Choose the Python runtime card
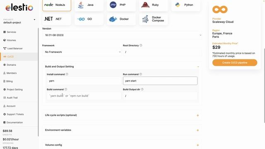265x149 pixels. pyautogui.click(x=186, y=5)
